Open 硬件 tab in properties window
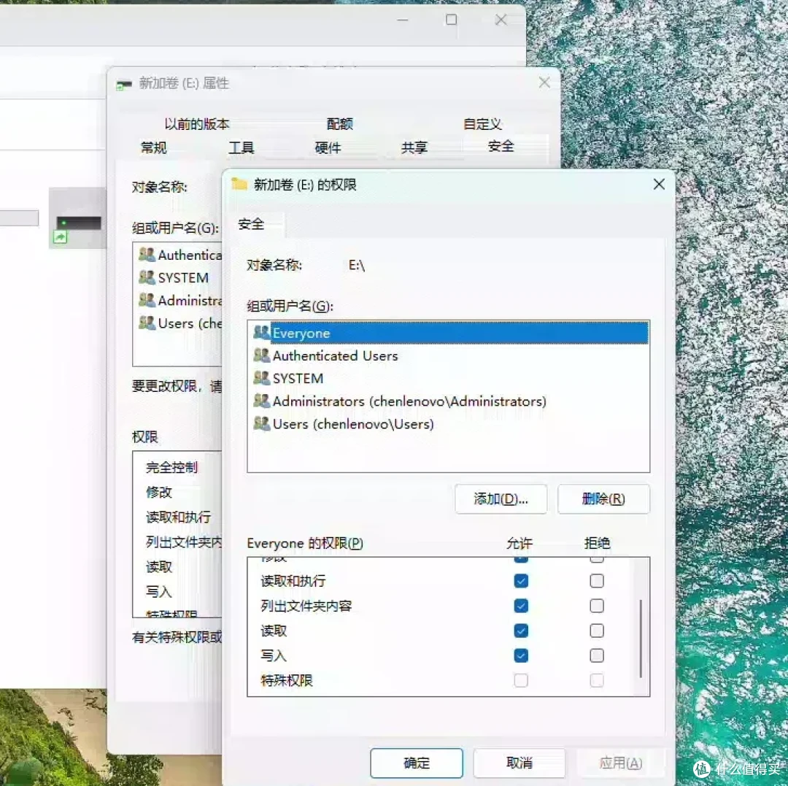The width and height of the screenshot is (788, 786). click(x=328, y=147)
